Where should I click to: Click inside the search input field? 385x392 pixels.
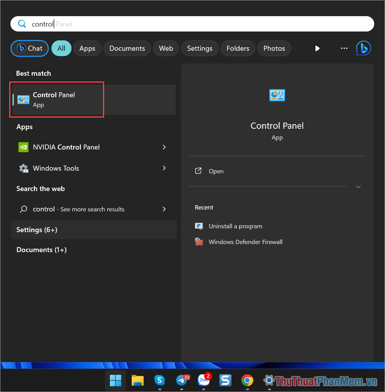tap(192, 23)
